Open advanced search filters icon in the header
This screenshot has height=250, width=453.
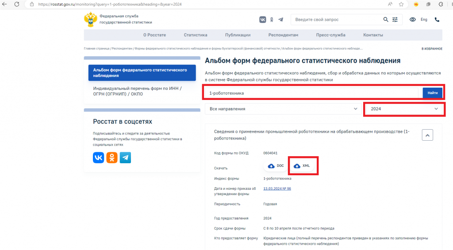(395, 19)
